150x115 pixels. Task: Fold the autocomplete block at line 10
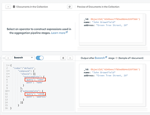coord(9,91)
